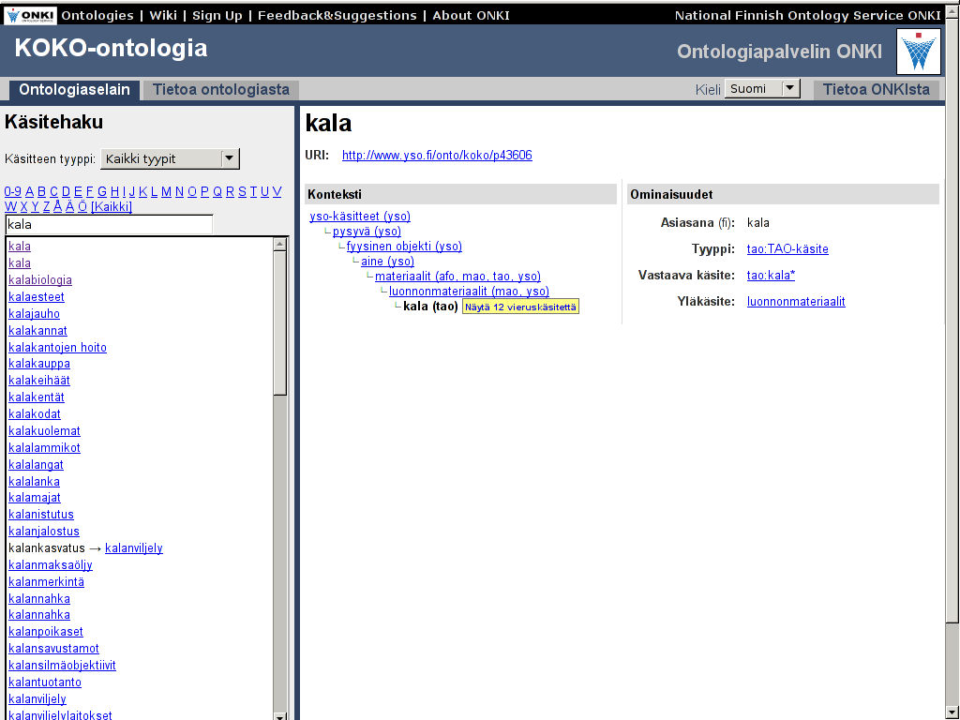This screenshot has width=960, height=720.
Task: Filter by letter S in alphabet index
Action: pos(242,191)
